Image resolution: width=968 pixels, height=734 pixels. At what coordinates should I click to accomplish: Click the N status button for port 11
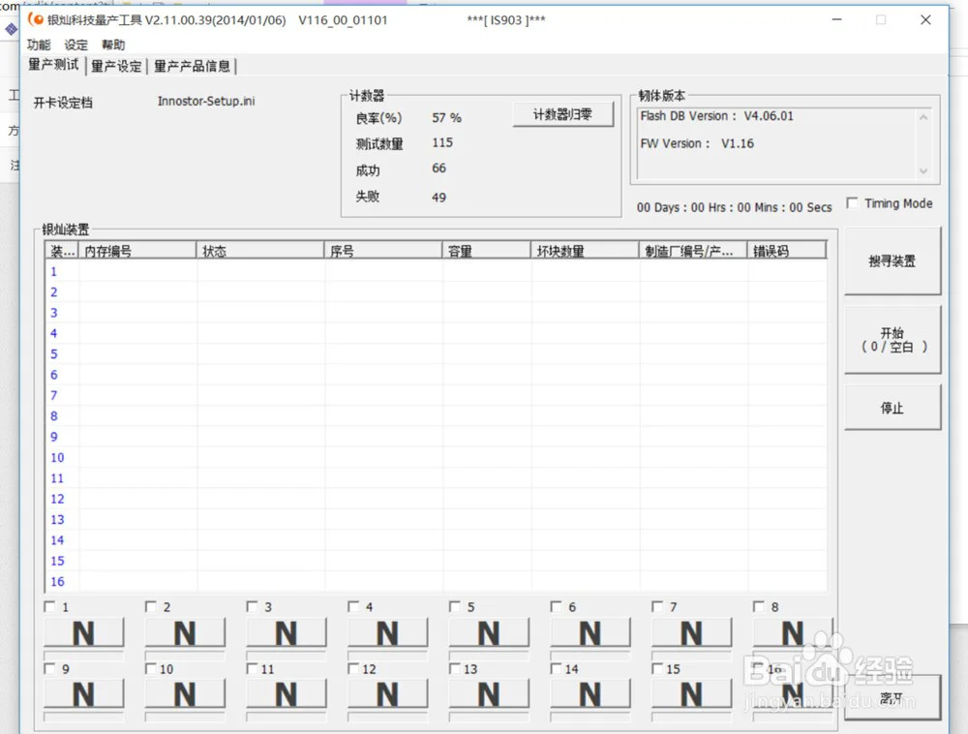tap(287, 694)
